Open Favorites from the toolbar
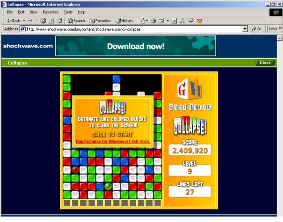283x222 pixels. [x=100, y=21]
